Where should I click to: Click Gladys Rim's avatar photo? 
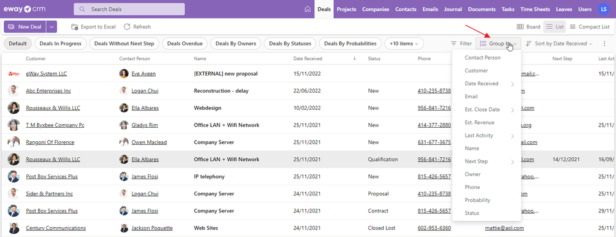pos(124,125)
